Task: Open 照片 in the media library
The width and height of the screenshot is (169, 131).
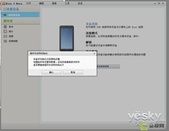Action: click(11, 31)
